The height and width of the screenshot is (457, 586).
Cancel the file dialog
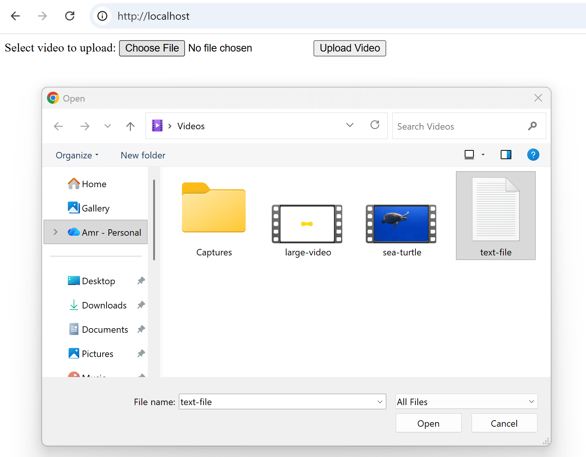pyautogui.click(x=504, y=423)
